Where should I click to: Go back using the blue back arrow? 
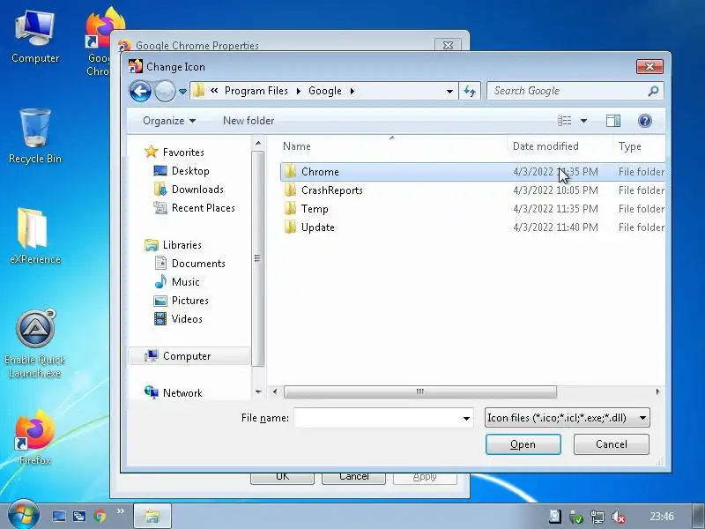[x=140, y=92]
